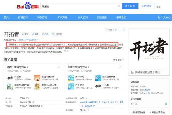Select the text 高端访谈节目 under the title
Viewport: 172px width, 115px height.
coord(10,40)
